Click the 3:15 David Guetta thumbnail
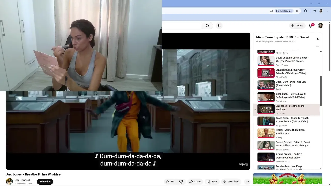The width and height of the screenshot is (331, 186). coord(266,61)
